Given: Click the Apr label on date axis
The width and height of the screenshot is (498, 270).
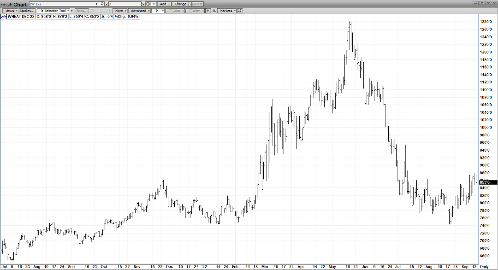Looking at the screenshot, I should [x=301, y=267].
